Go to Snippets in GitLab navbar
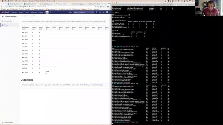 (x=41, y=12)
